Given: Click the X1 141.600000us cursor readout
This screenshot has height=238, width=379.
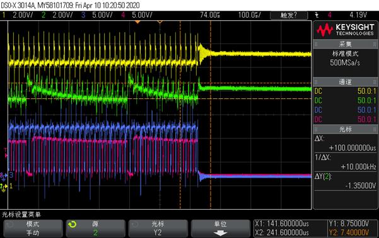Looking at the screenshot, I should pyautogui.click(x=282, y=224).
